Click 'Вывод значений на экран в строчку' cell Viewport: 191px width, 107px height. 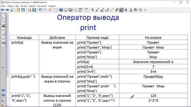57,84
